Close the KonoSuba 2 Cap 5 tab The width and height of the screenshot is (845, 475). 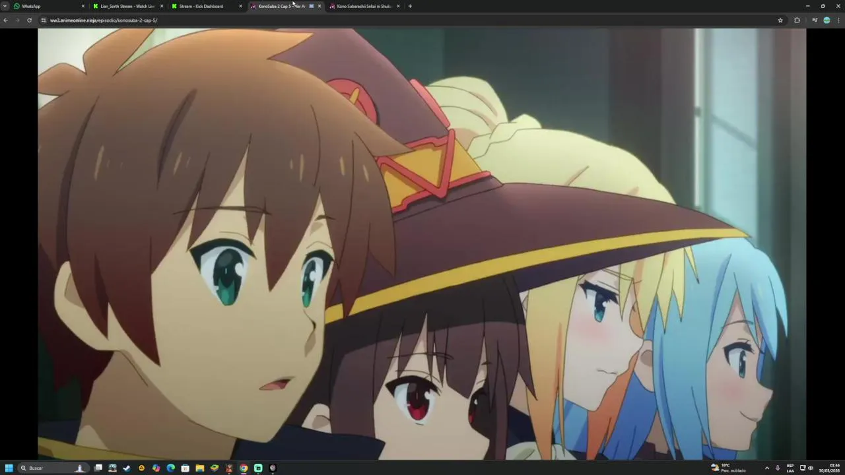coord(320,6)
